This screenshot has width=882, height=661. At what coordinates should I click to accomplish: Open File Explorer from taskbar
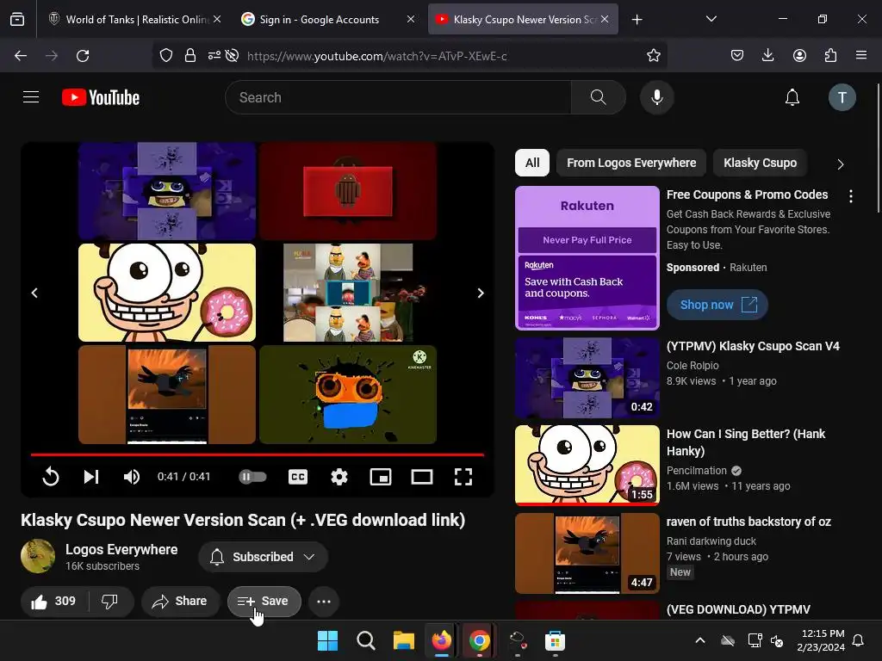(x=403, y=640)
